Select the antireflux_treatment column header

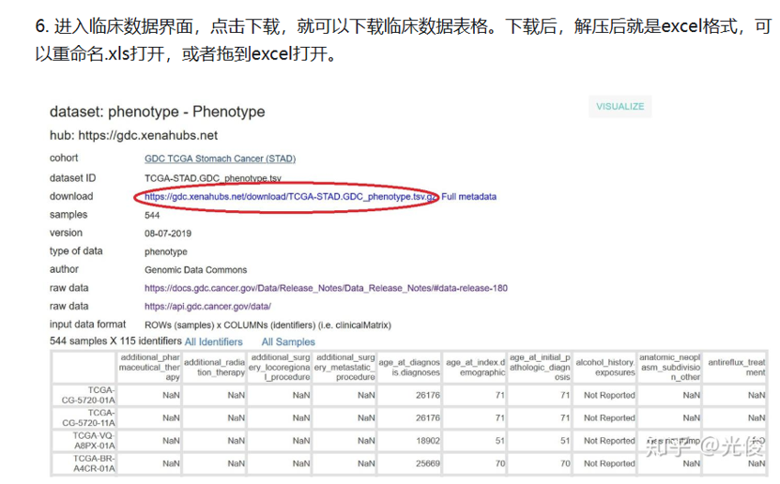coord(737,367)
